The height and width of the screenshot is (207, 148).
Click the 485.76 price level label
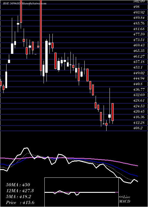point(139,23)
